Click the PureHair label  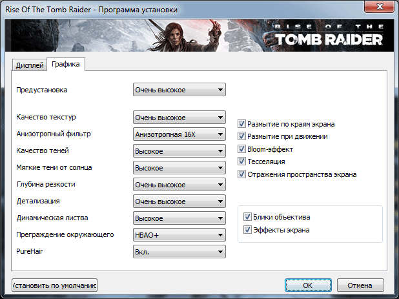[30, 251]
